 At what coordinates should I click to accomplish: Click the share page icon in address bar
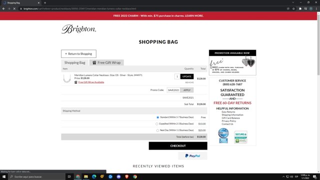(x=288, y=9)
